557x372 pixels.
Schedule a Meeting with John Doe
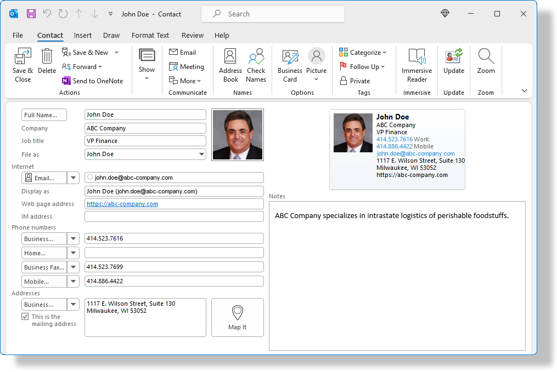pyautogui.click(x=187, y=66)
